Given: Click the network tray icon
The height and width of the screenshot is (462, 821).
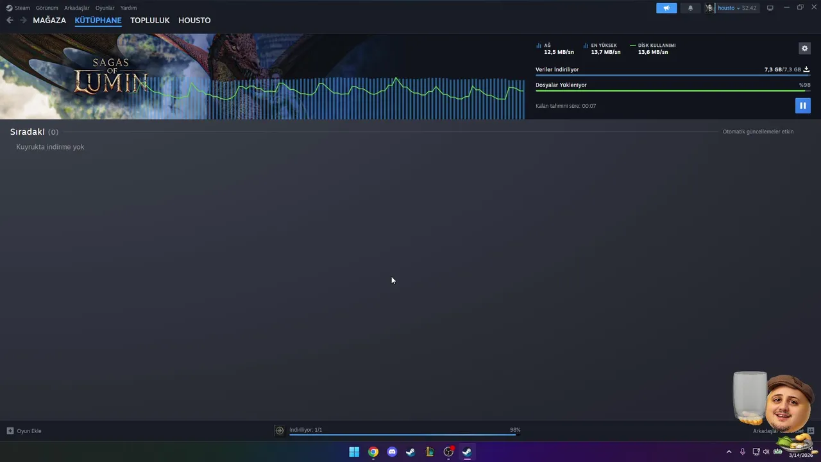Looking at the screenshot, I should (756, 452).
